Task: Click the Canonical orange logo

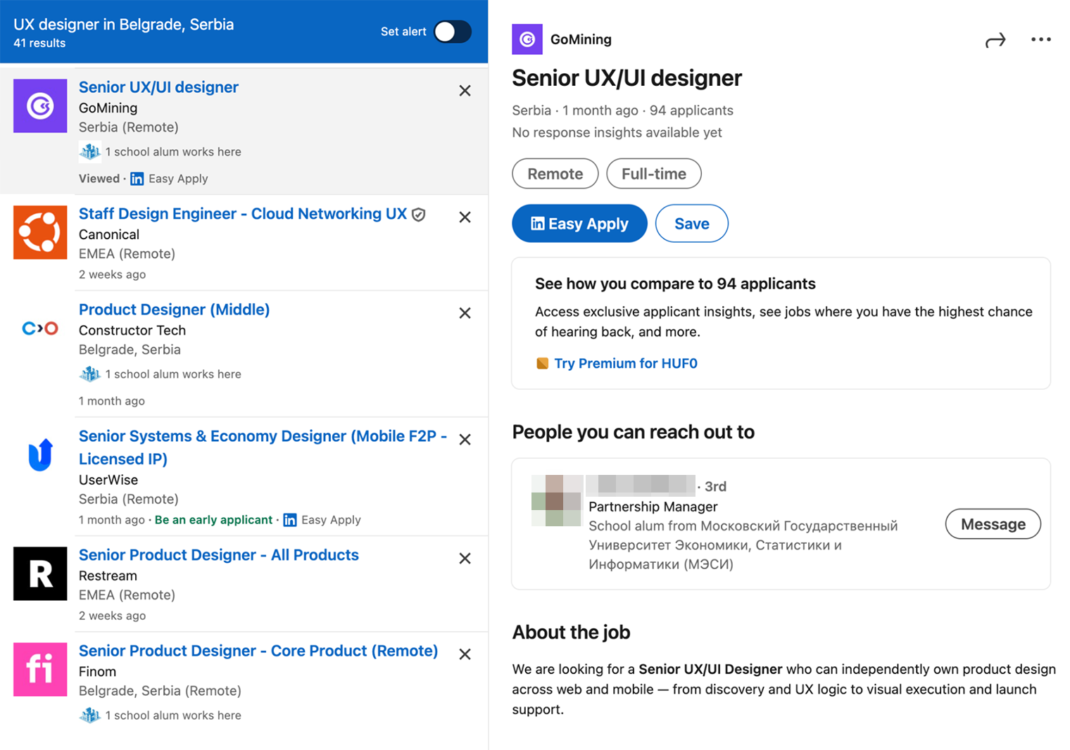Action: [x=40, y=233]
